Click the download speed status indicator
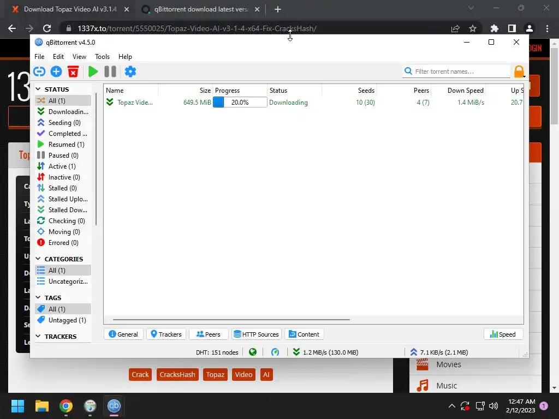Screen dimensions: 559x419 click(325, 352)
